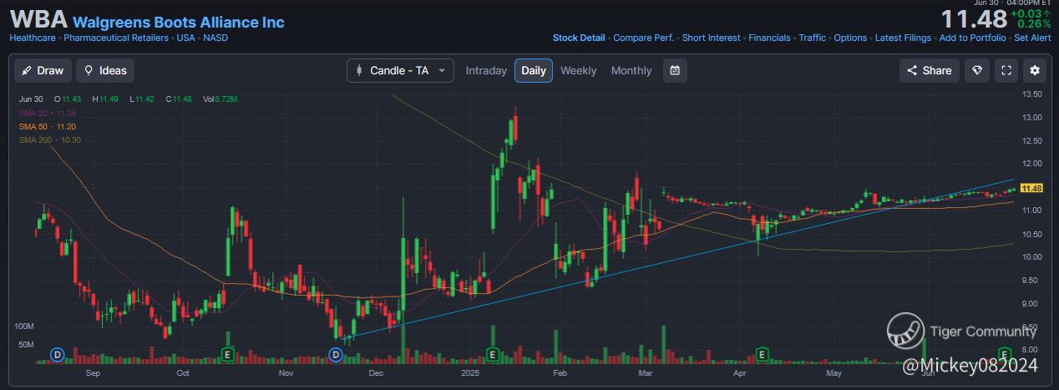Click Add to Portfolio link
This screenshot has height=390, width=1059.
pos(972,38)
